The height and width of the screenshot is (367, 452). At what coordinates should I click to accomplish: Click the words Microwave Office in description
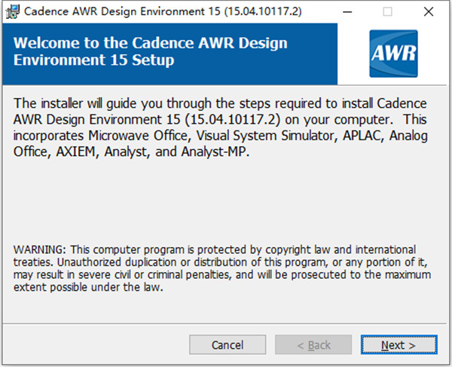(x=138, y=136)
